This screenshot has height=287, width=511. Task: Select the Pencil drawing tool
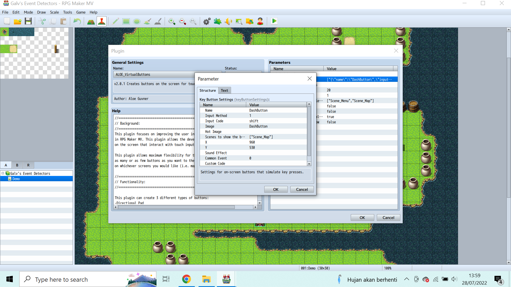tap(116, 21)
